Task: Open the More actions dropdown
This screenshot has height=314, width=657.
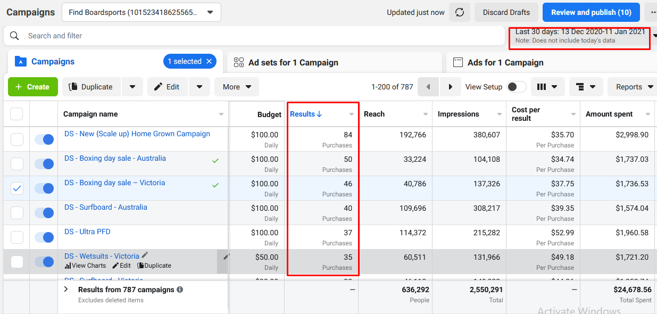Action: 237,87
